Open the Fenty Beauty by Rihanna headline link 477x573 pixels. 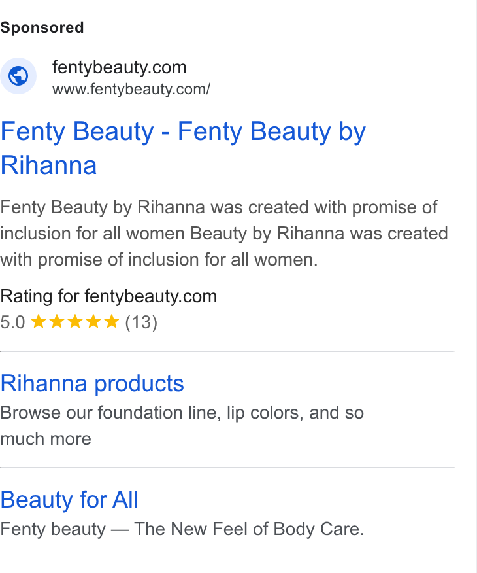(x=183, y=148)
